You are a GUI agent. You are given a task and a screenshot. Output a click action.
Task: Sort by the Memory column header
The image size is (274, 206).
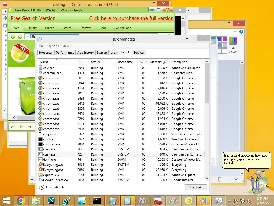(159, 62)
